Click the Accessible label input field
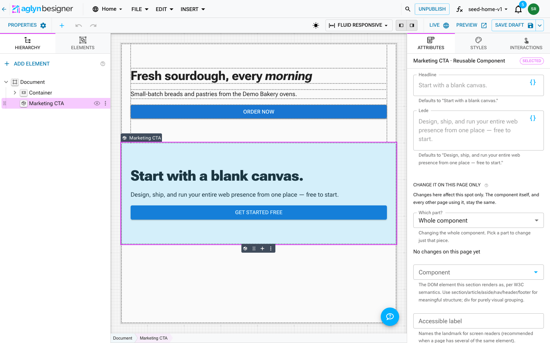 point(479,321)
